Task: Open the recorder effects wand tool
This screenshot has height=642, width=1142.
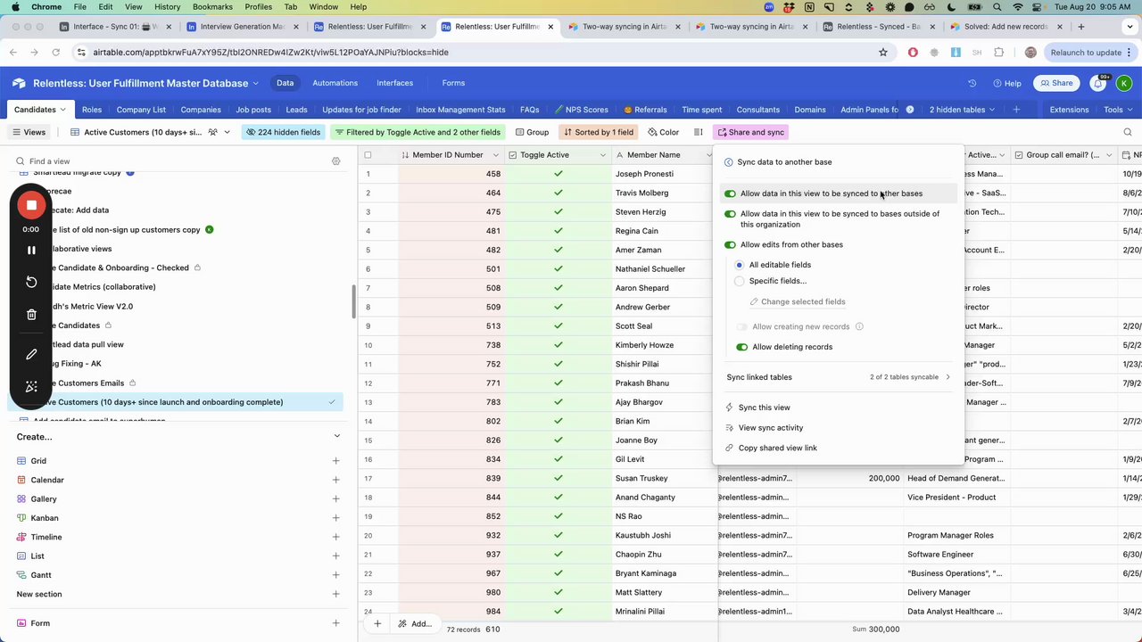Action: (x=31, y=386)
